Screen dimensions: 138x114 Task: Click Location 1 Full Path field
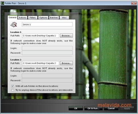41,36
